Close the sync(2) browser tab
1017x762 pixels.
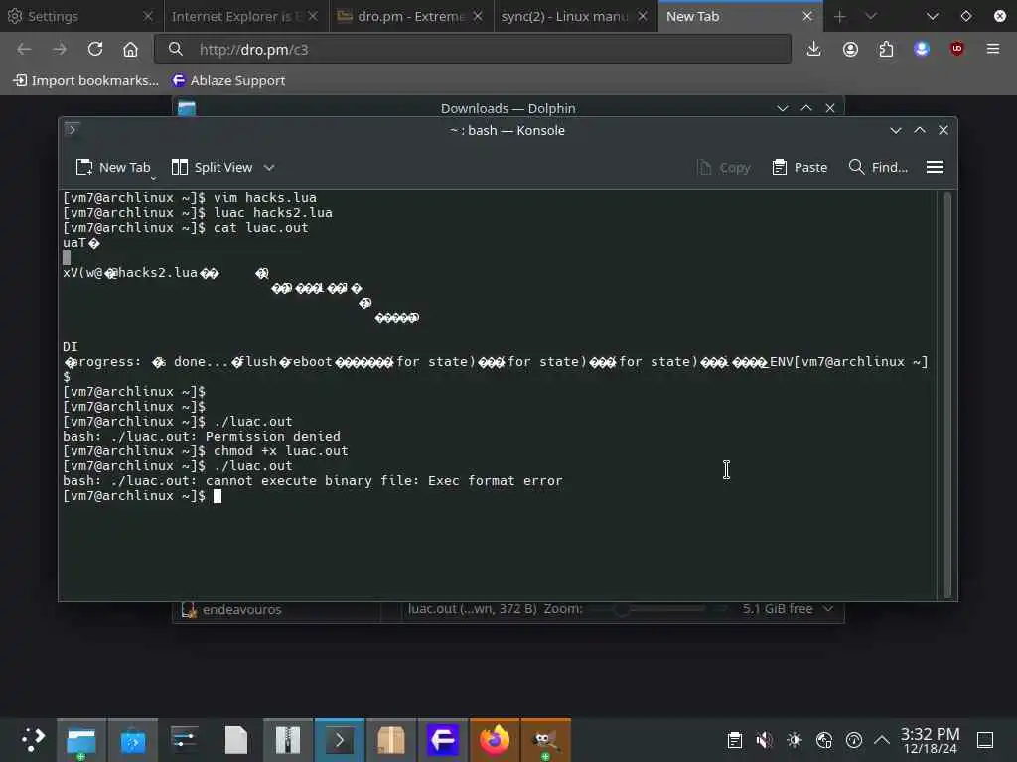[x=643, y=16]
